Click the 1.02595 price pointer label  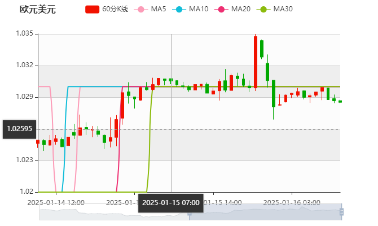pyautogui.click(x=19, y=129)
